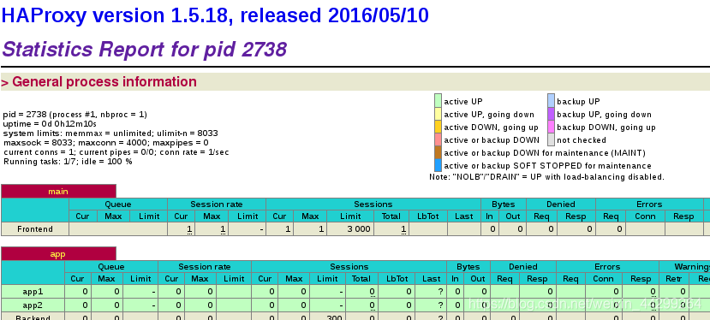Click 'Session rate' header in main table
The height and width of the screenshot is (320, 710).
click(x=217, y=204)
